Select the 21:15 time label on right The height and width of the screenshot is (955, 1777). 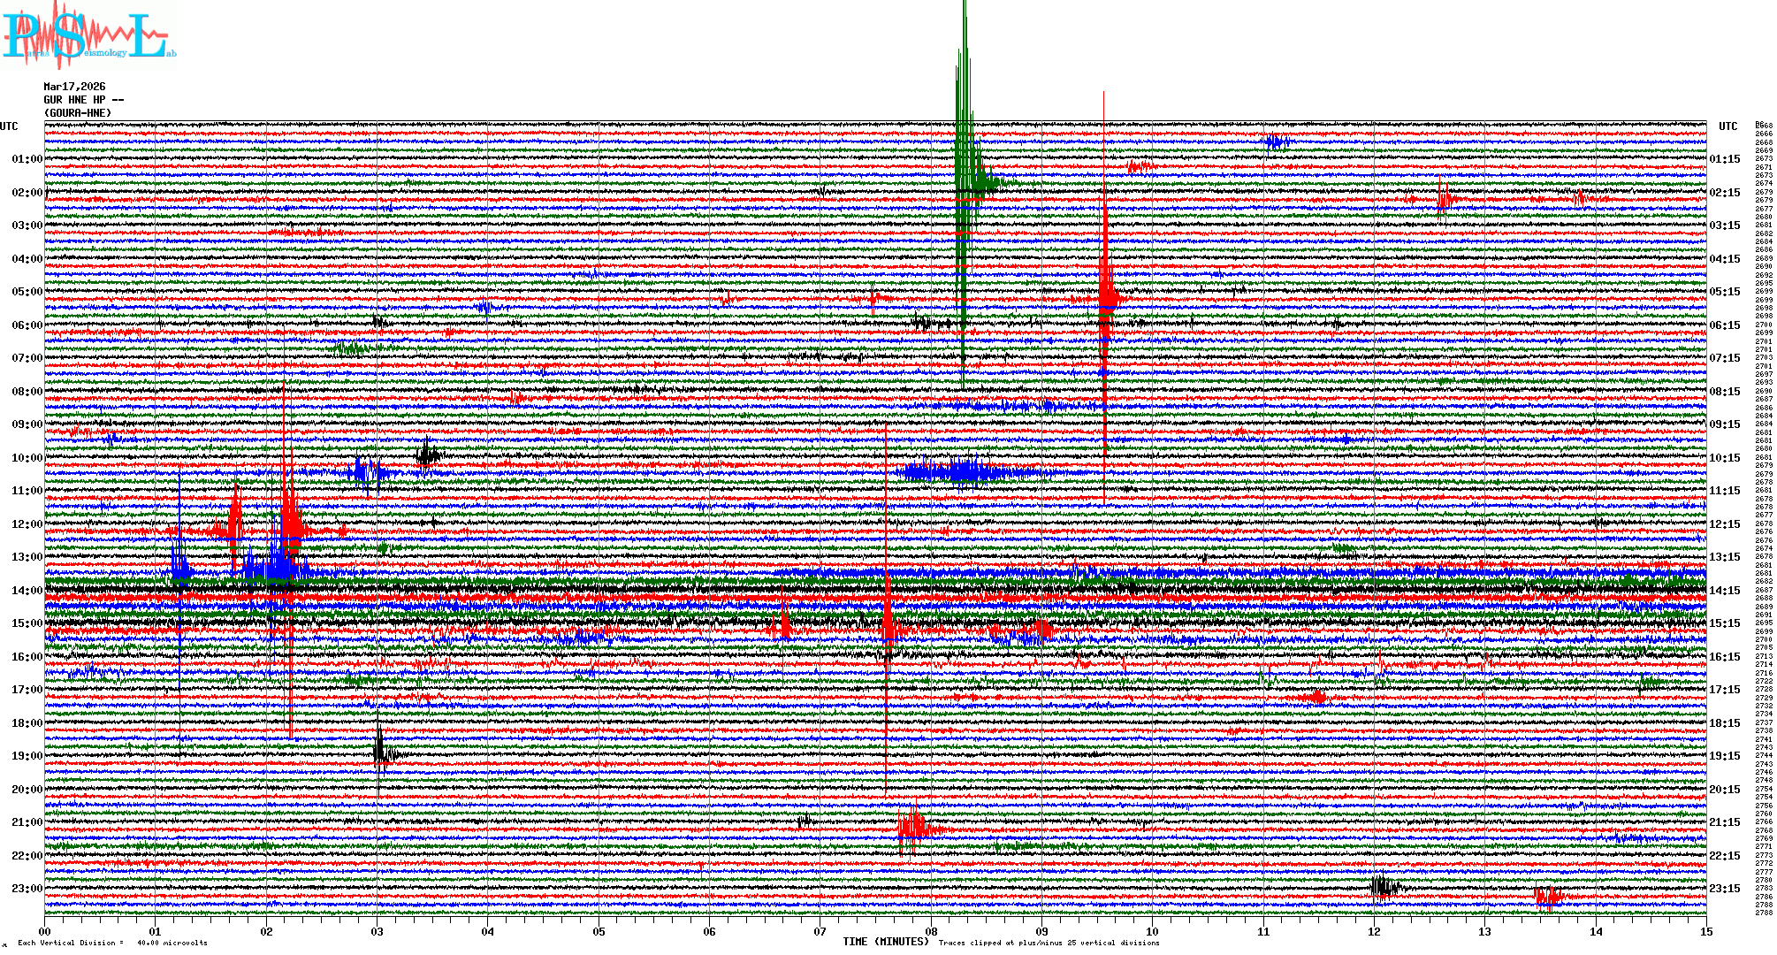1724,822
